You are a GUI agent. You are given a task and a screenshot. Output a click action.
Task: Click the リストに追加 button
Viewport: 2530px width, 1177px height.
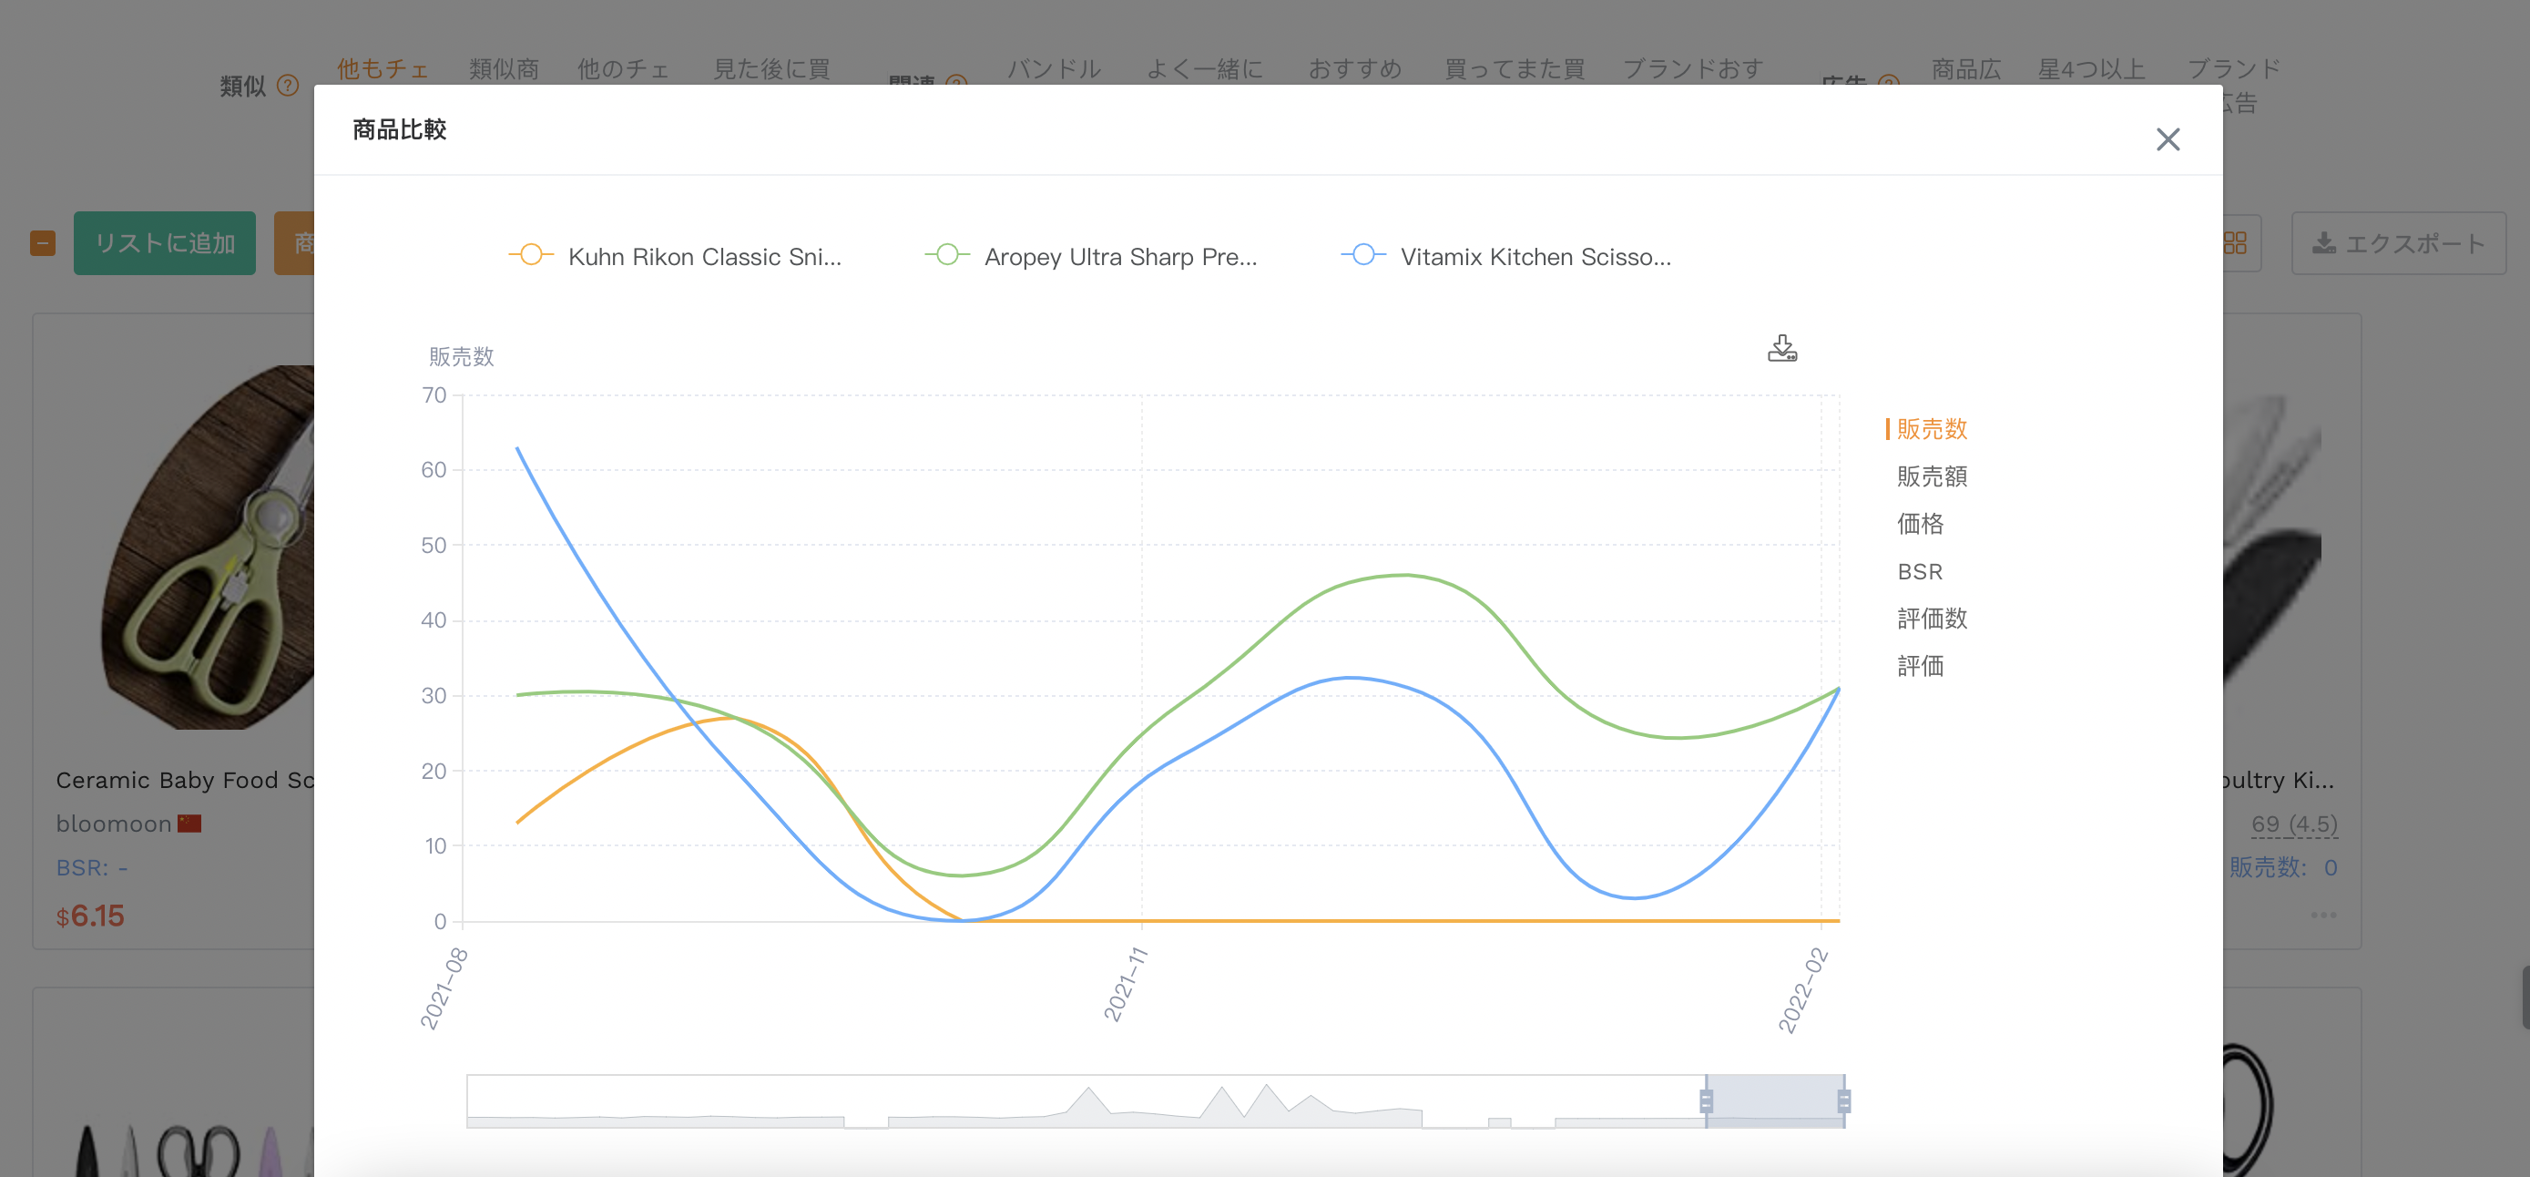point(165,242)
